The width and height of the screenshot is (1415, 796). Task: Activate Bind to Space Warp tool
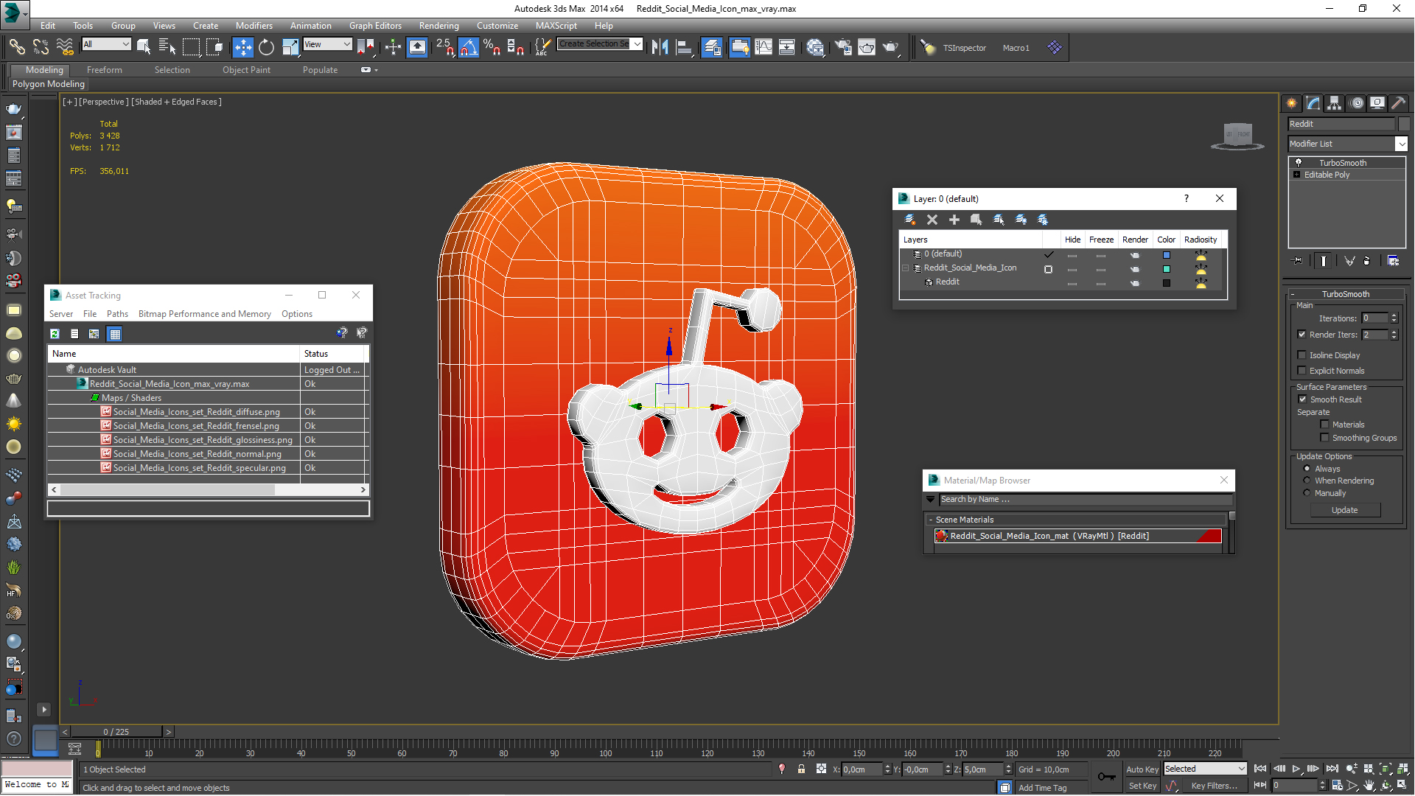pos(65,47)
